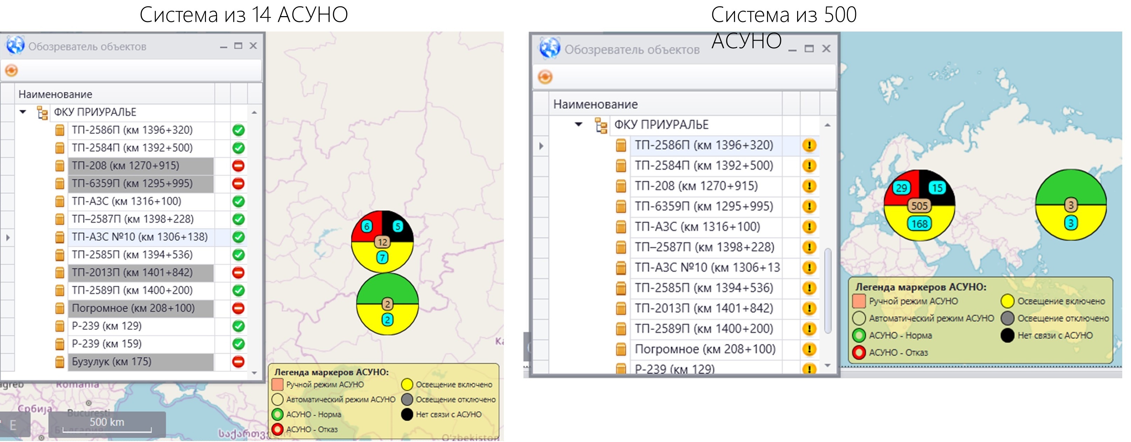Click the АСУНО - Отказ red swatch in 14 АСУНО legend
This screenshot has width=1131, height=442.
tap(277, 429)
